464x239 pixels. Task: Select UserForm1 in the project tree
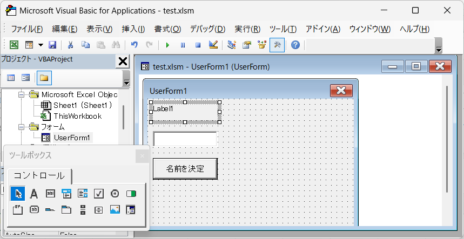coord(72,138)
